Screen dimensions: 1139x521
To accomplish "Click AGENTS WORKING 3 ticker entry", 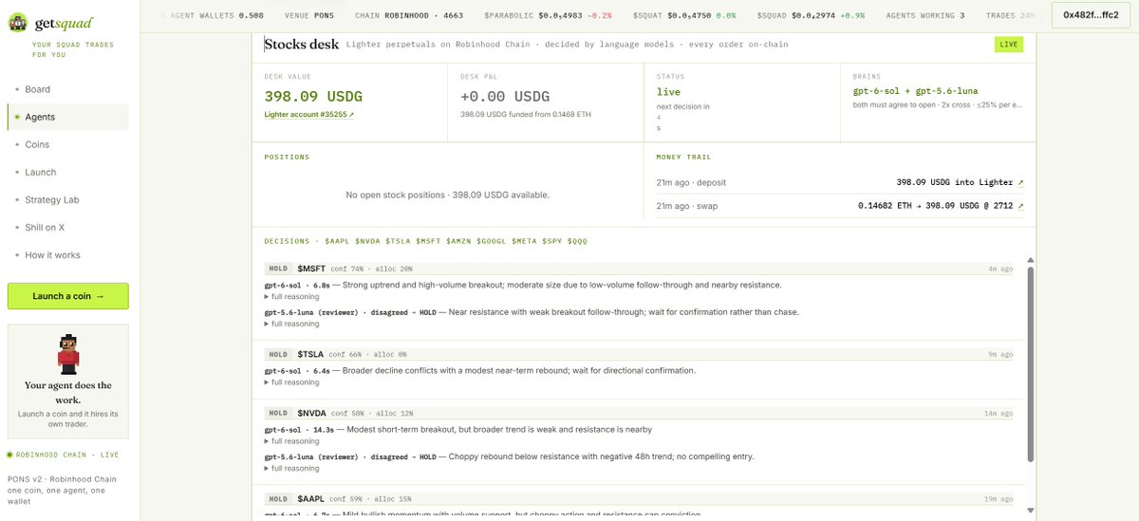I will 925,15.
